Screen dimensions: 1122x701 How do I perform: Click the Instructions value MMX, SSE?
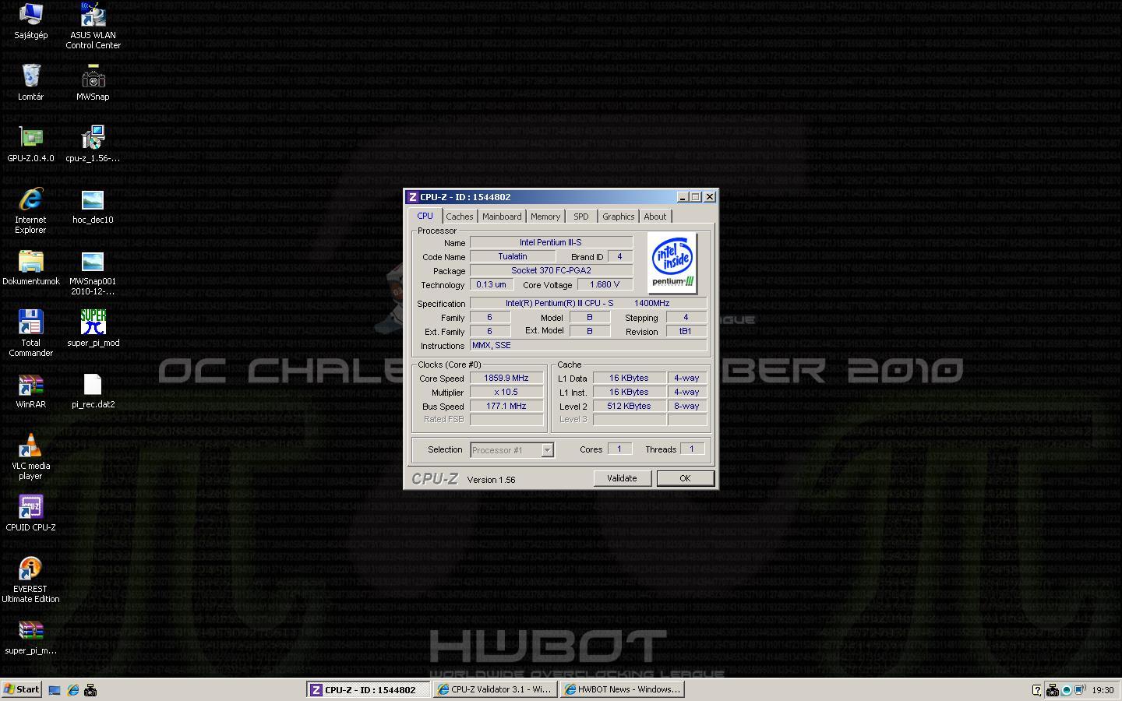pyautogui.click(x=588, y=345)
